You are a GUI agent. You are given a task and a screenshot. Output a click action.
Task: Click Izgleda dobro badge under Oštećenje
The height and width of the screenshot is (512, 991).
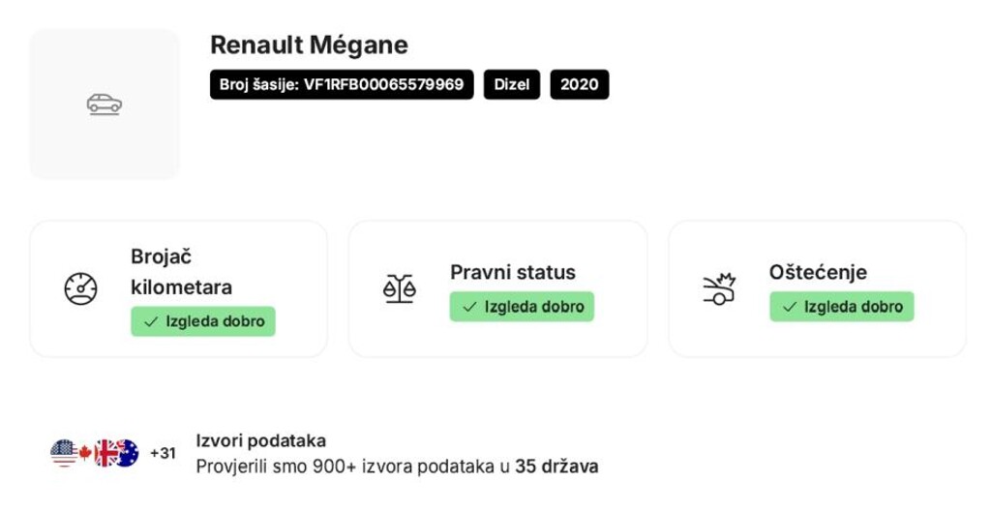(842, 307)
